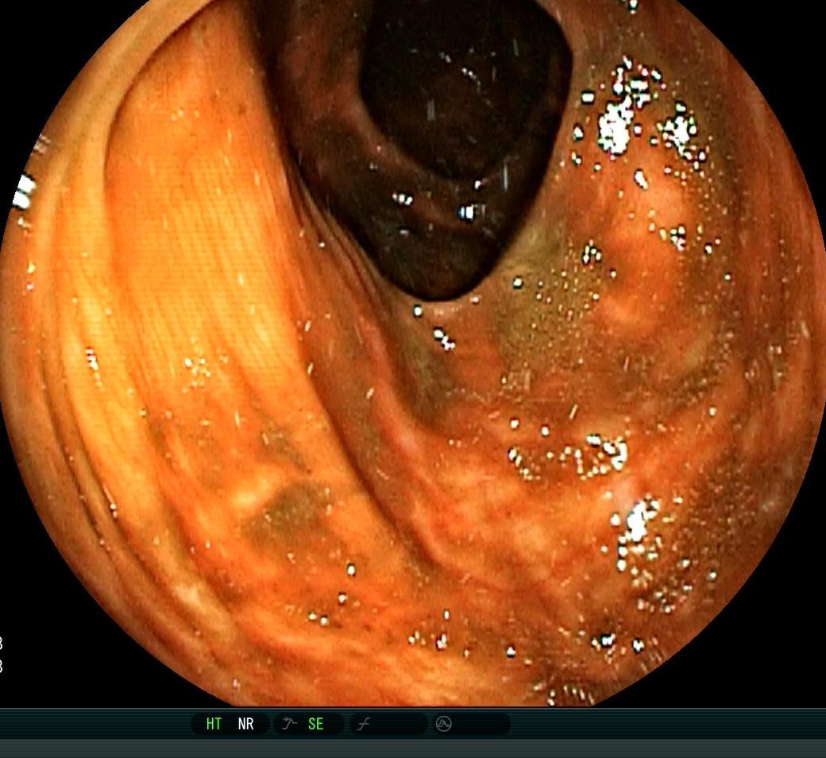The height and width of the screenshot is (758, 826).
Task: Click the signal step icon beside SE
Action: 288,723
